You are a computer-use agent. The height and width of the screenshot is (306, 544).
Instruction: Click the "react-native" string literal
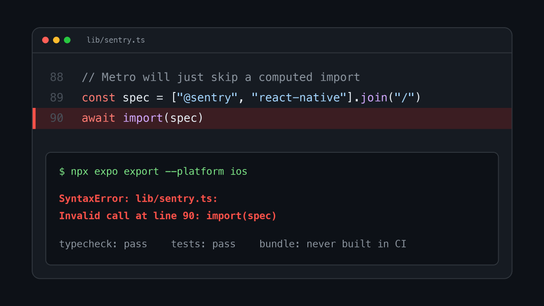[x=299, y=97]
